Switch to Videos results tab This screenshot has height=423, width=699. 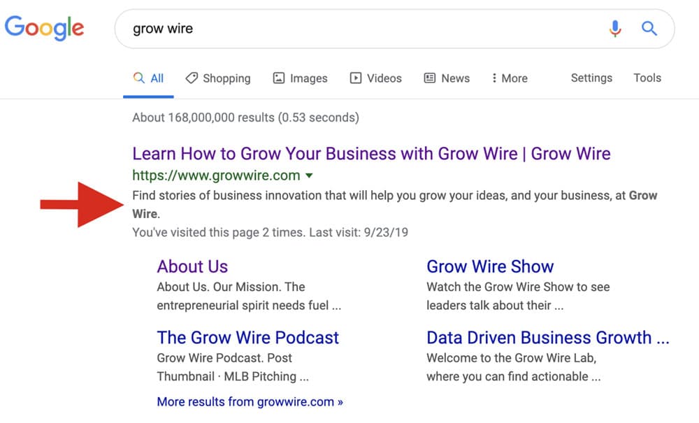[376, 78]
